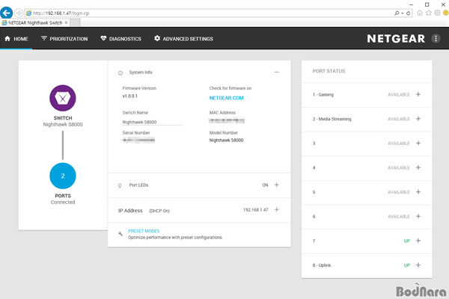
Task: Click the browser smiley feedback icon
Action: click(445, 13)
